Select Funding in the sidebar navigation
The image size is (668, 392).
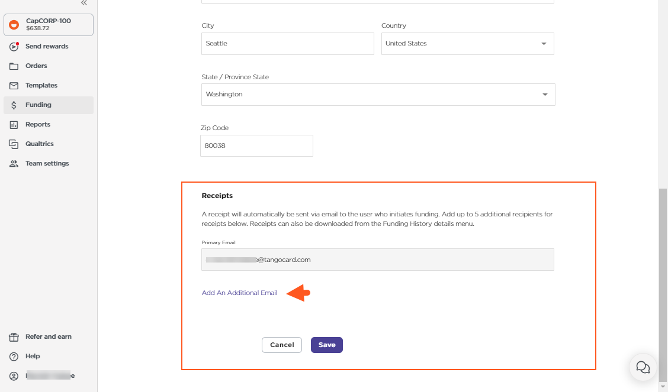click(x=37, y=105)
